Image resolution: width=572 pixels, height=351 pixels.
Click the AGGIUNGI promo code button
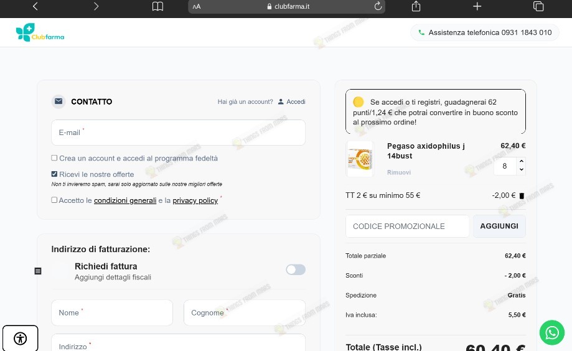pos(499,226)
